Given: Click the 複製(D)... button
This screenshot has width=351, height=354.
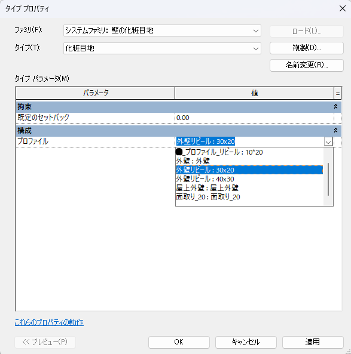Looking at the screenshot, I should 306,48.
